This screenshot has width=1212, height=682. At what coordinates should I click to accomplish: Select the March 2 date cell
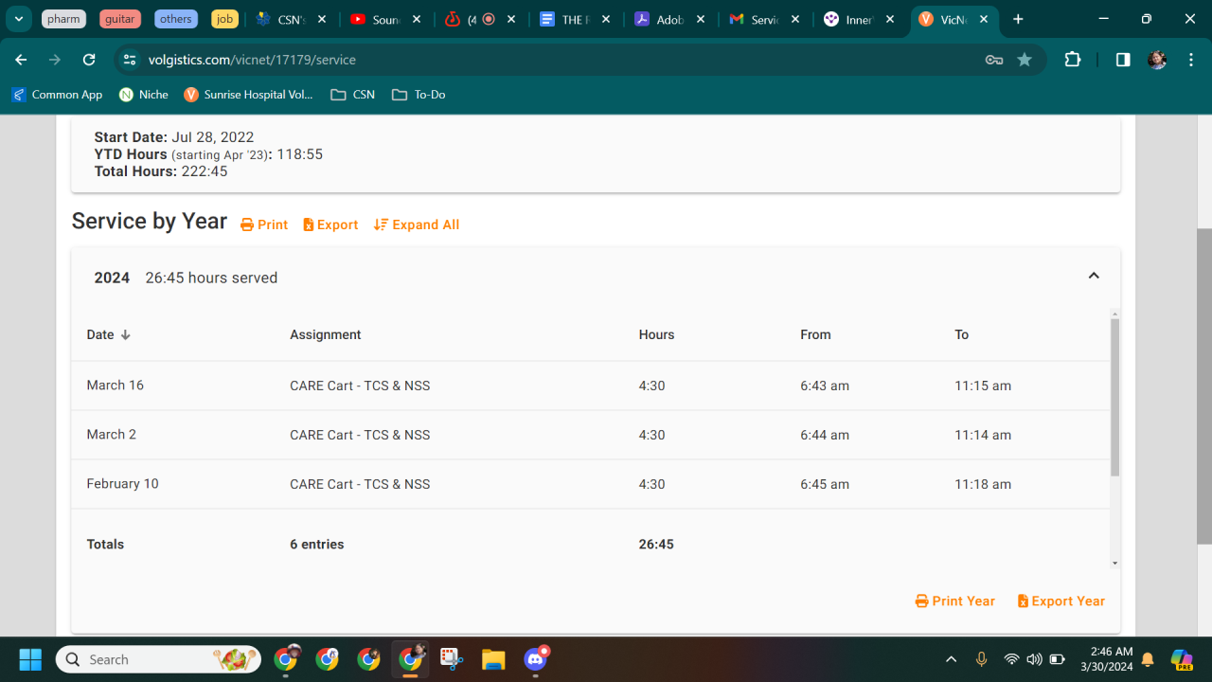(112, 435)
